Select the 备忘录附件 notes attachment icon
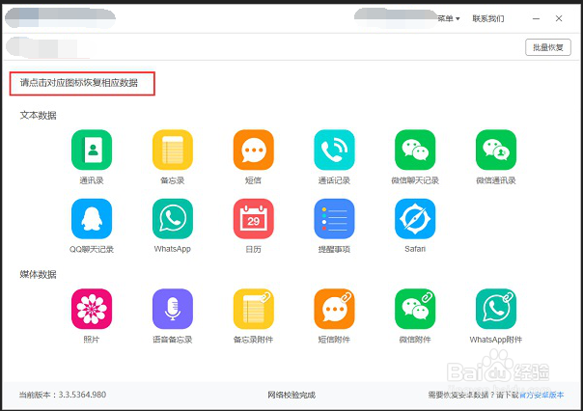Image resolution: width=583 pixels, height=411 pixels. (x=254, y=309)
